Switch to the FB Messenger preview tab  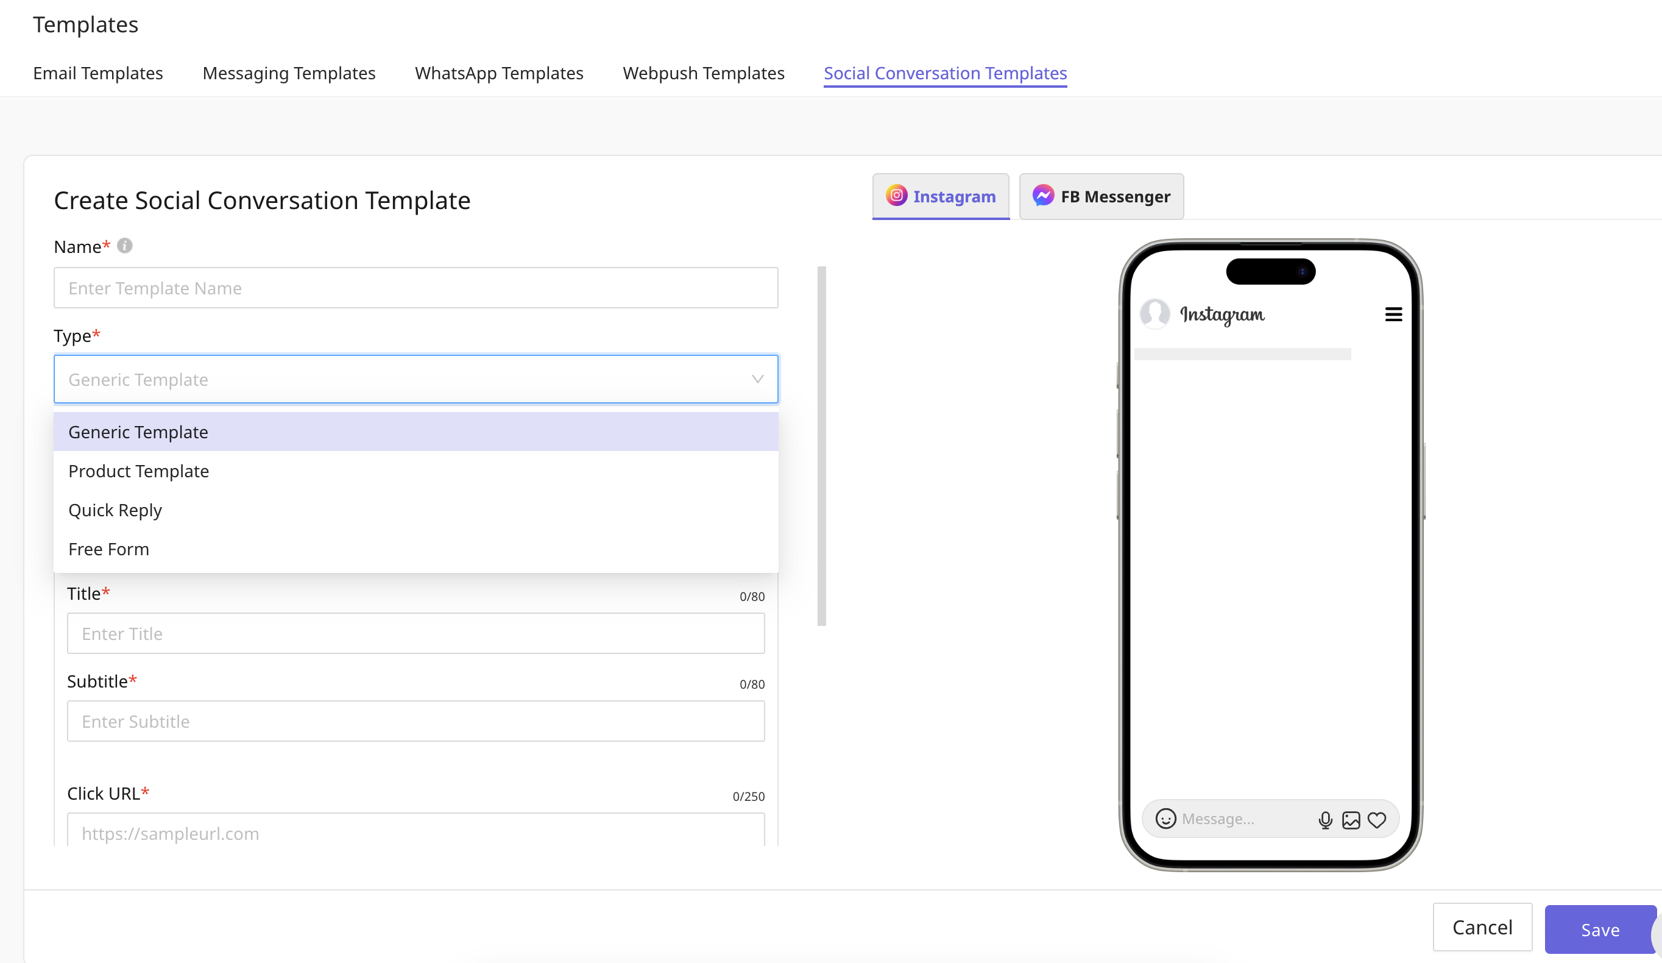1101,196
